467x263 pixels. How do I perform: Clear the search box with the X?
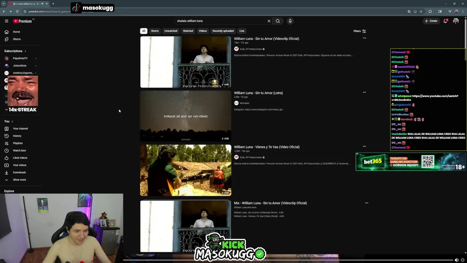pos(269,21)
